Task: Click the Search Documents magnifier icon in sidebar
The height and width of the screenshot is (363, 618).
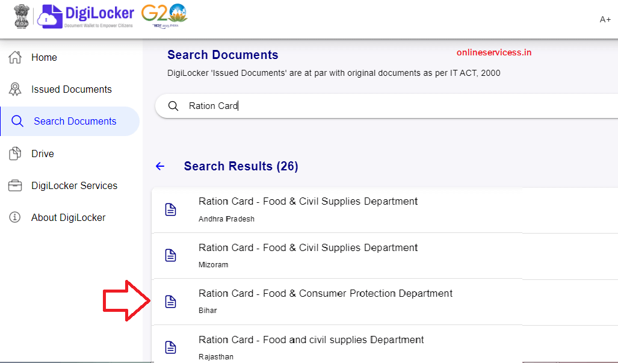Action: [17, 121]
